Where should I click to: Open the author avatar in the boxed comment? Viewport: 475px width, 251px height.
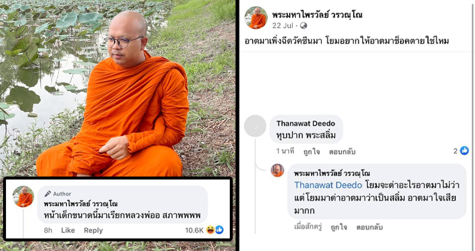point(23,197)
